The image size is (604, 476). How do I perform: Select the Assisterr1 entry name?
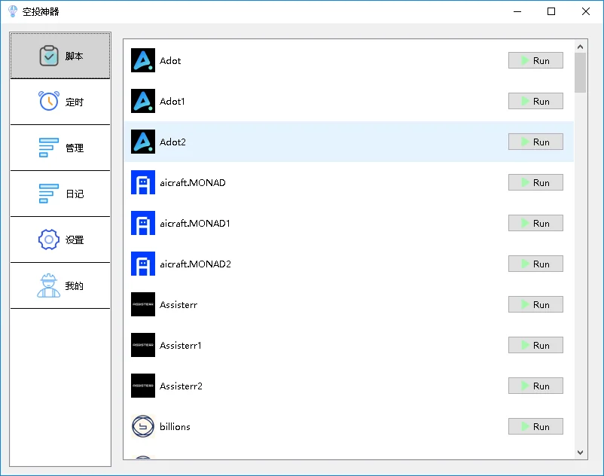point(180,345)
